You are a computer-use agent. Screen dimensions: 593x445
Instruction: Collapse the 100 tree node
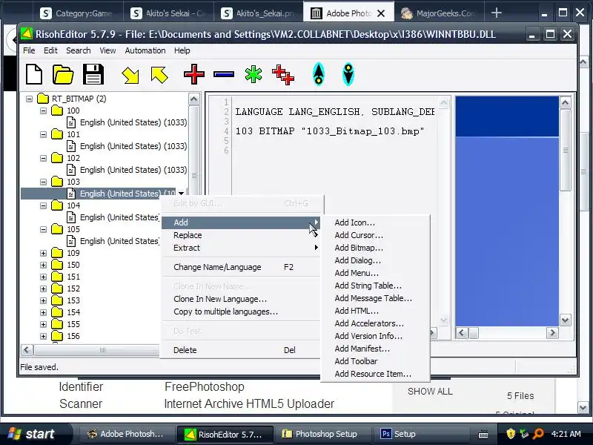(43, 111)
